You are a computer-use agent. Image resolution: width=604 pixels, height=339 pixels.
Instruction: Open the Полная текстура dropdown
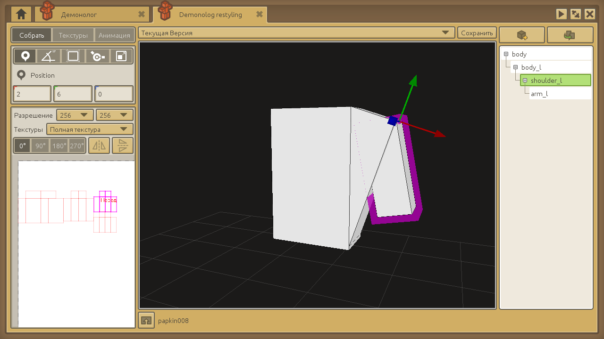click(90, 129)
